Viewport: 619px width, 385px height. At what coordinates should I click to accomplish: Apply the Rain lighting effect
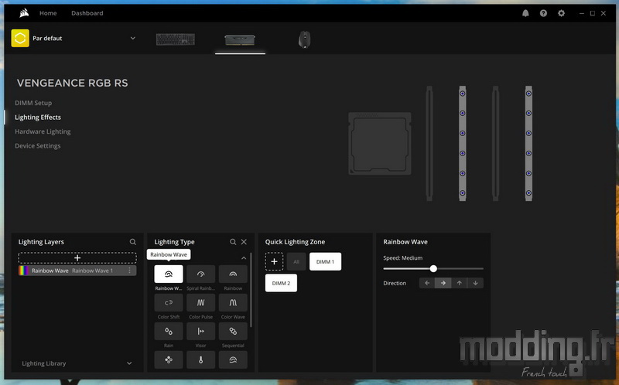click(169, 331)
